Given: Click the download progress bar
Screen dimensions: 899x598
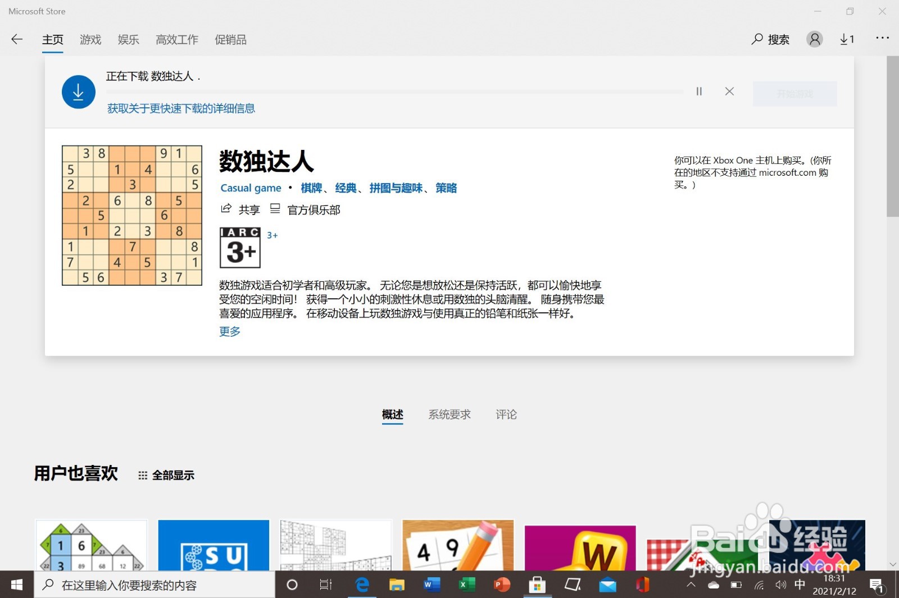Looking at the screenshot, I should click(395, 91).
